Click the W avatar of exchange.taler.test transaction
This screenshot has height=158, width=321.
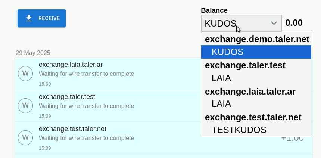[x=25, y=106]
